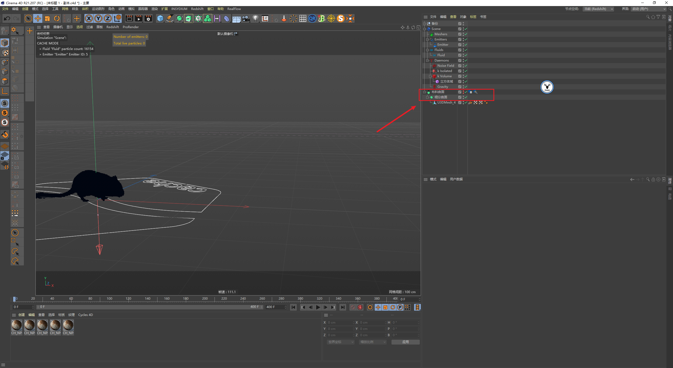
Task: Open the 世界坐标 coordinate dropdown
Action: [x=341, y=342]
